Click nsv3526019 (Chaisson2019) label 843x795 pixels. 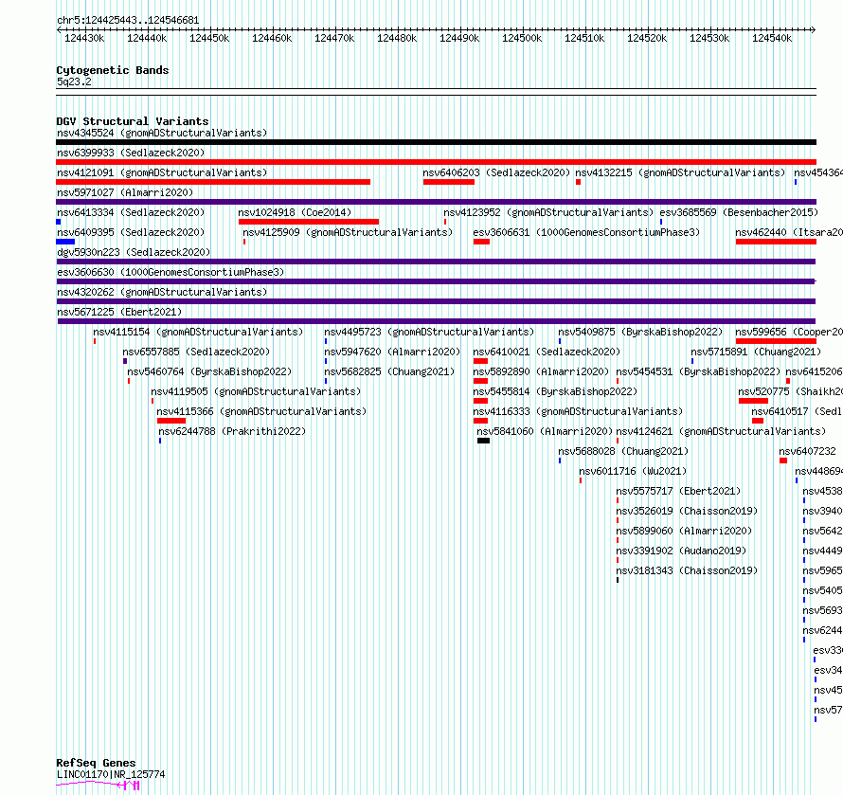click(x=687, y=511)
